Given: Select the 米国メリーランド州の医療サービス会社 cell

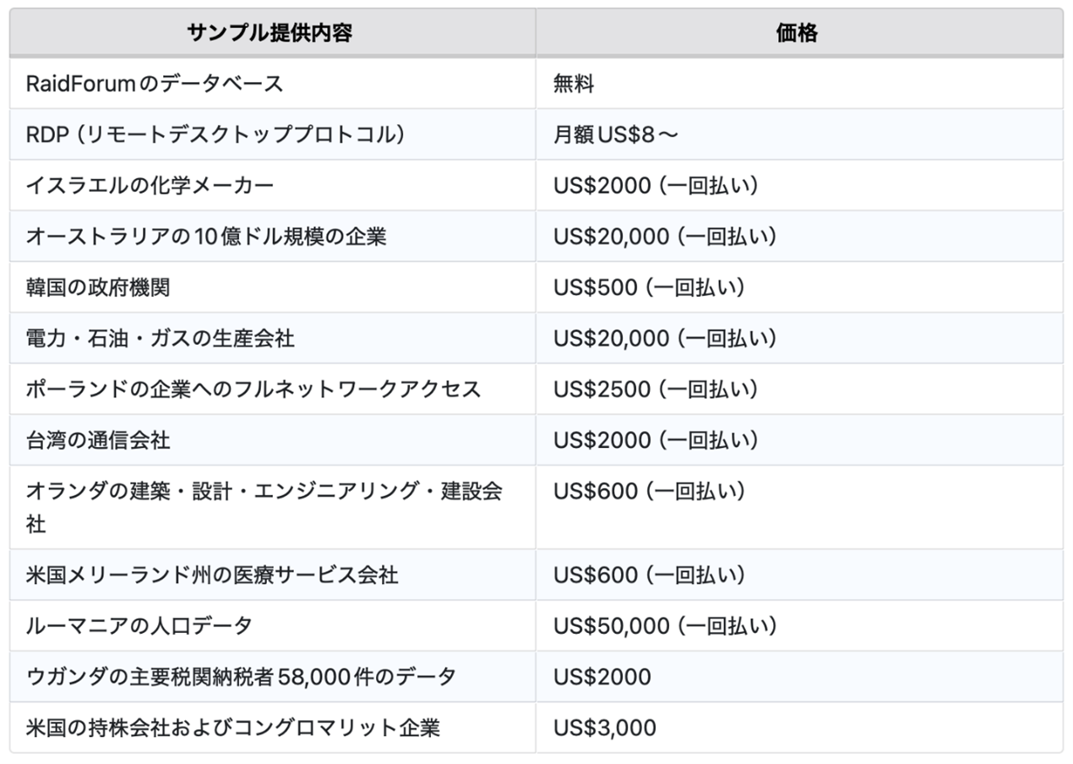Looking at the screenshot, I should 212,575.
